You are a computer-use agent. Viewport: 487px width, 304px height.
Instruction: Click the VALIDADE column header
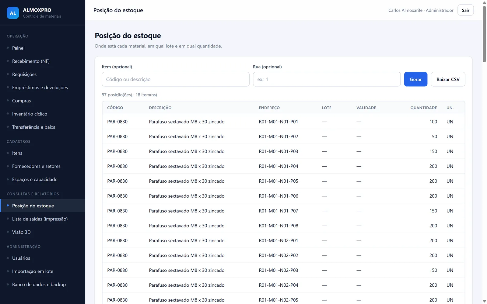point(366,108)
